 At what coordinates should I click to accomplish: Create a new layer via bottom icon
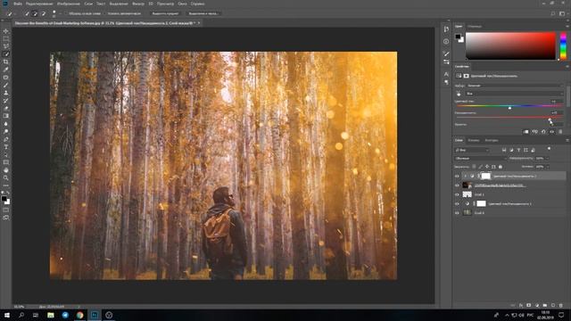click(x=553, y=305)
